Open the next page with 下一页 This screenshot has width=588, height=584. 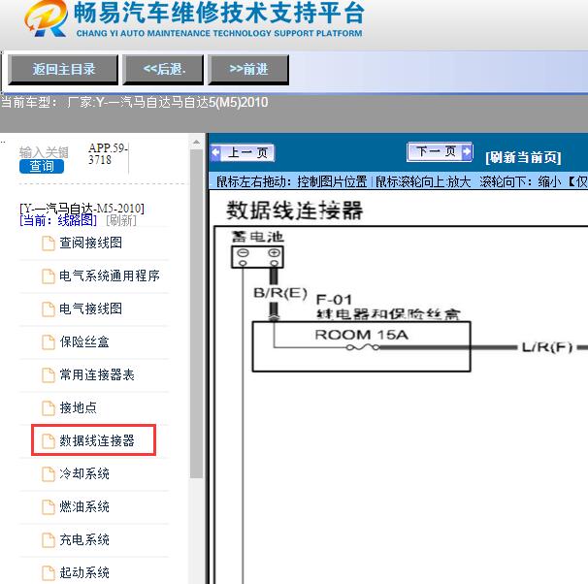[x=440, y=151]
